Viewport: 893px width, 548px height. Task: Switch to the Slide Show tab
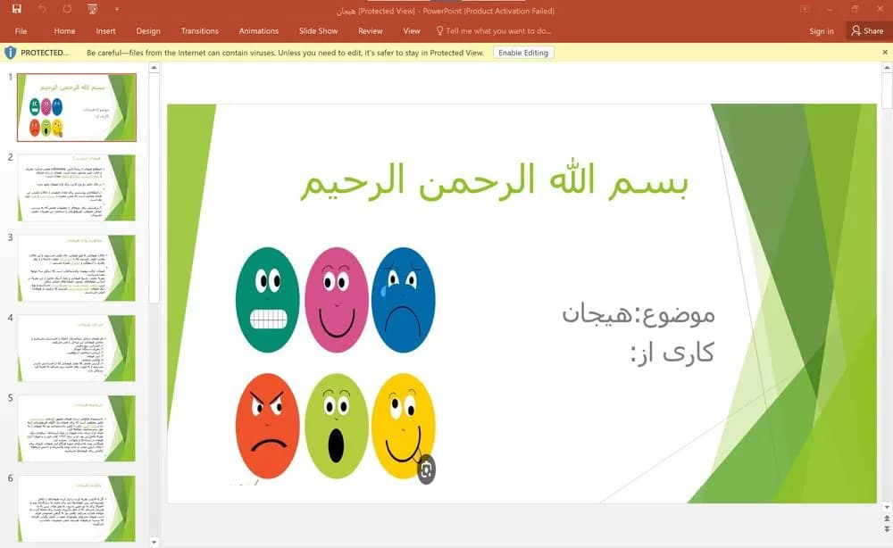319,30
